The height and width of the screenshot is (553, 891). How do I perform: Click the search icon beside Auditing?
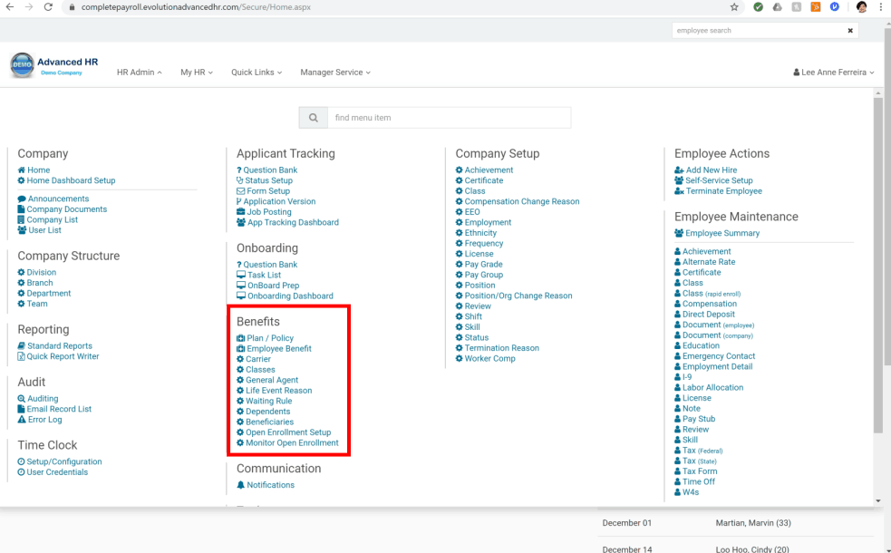click(x=22, y=398)
